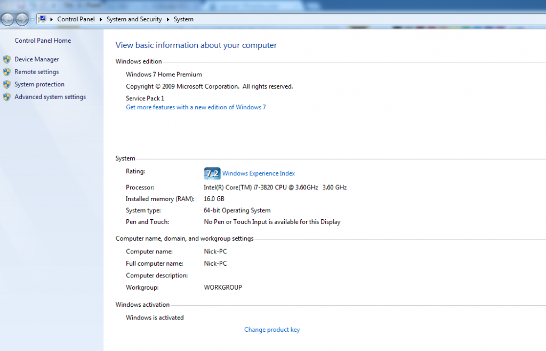
Task: Select the 16.0 GB installed memory value
Action: pyautogui.click(x=214, y=199)
